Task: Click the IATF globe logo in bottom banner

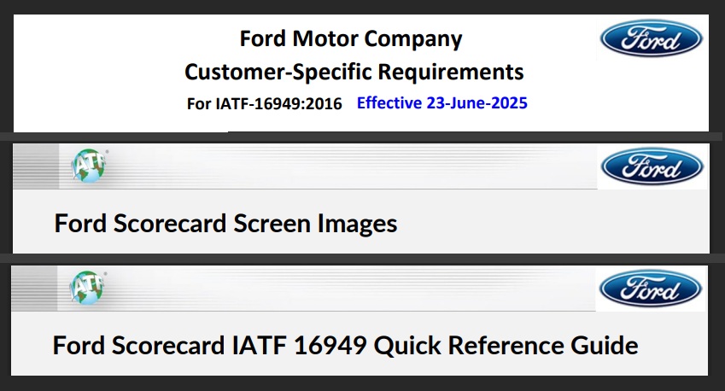Action: (88, 288)
